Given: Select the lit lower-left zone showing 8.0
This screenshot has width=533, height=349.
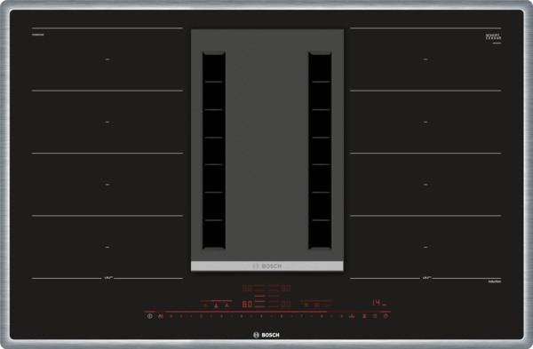Looking at the screenshot, I should (247, 304).
